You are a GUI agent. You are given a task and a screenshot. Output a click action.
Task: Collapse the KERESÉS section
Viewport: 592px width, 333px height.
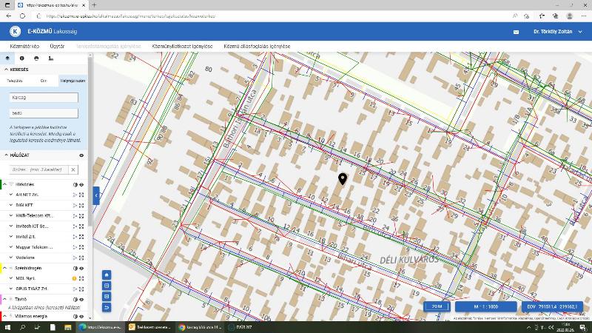6,70
